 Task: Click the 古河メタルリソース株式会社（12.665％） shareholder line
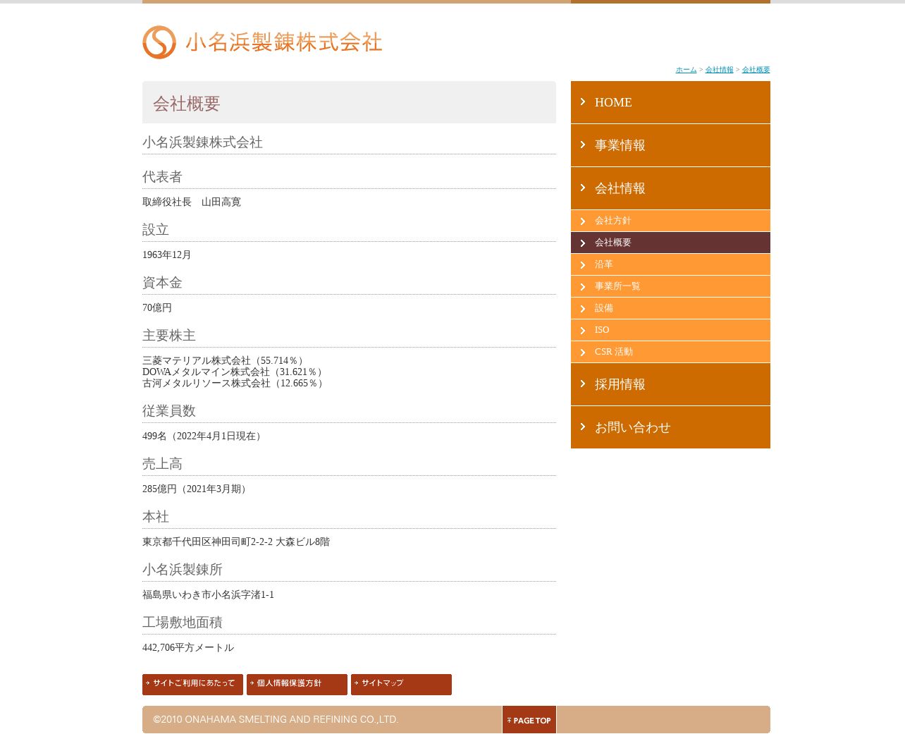tap(235, 384)
